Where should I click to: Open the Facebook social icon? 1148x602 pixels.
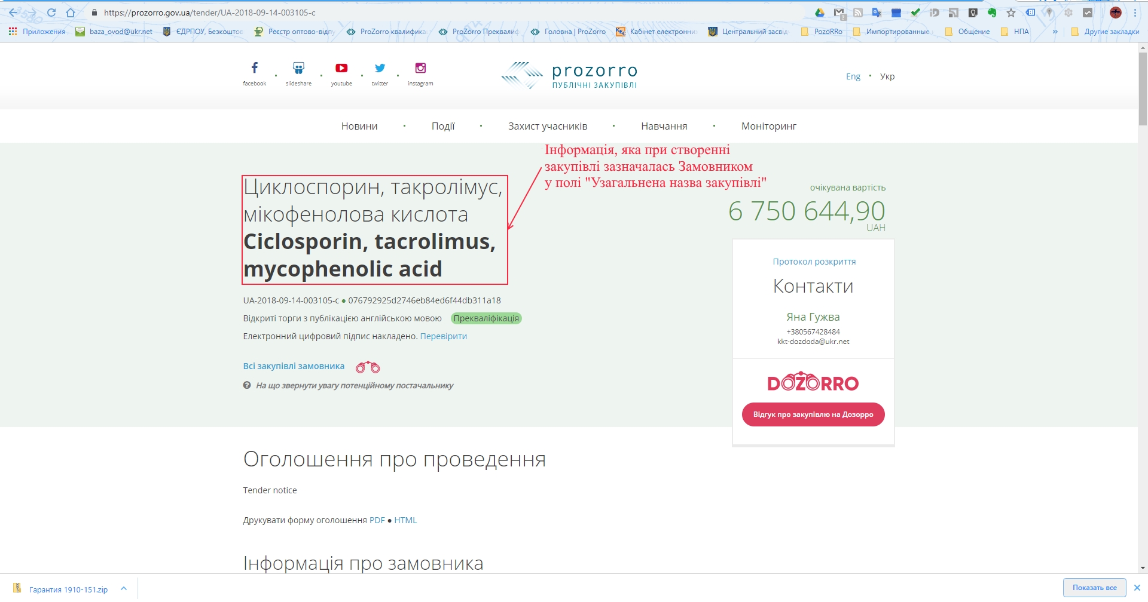[x=254, y=68]
